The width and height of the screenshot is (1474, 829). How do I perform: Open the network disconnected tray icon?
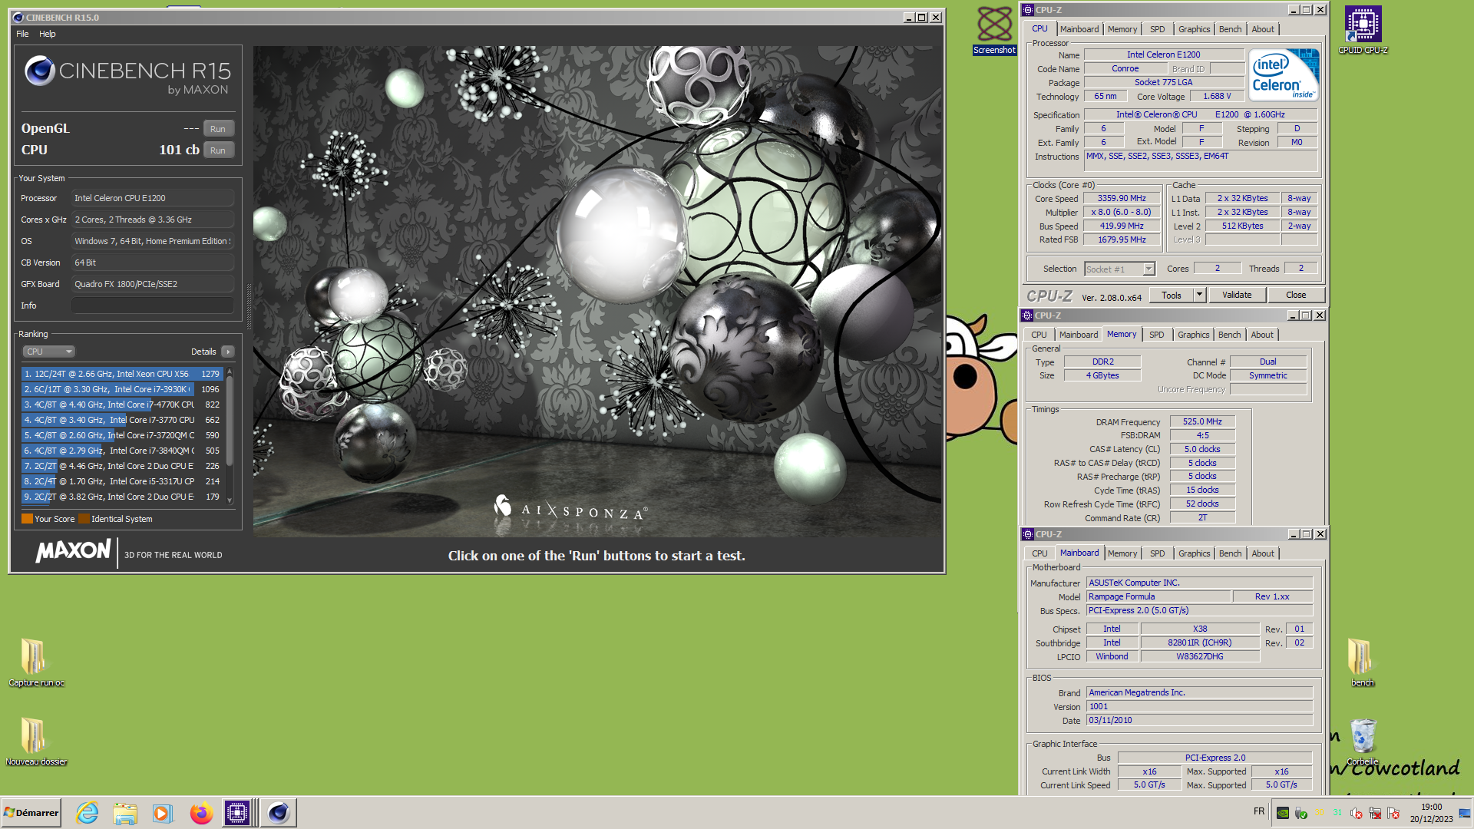coord(1375,813)
